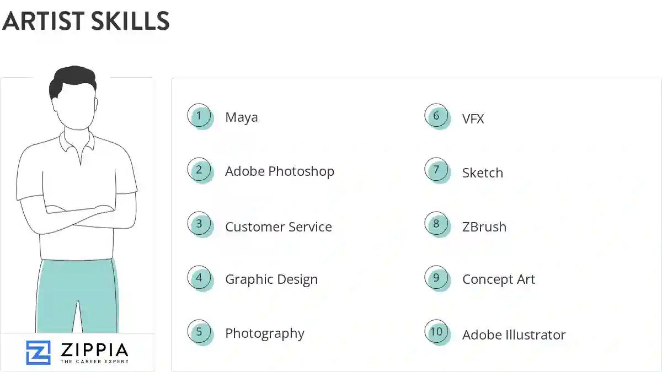Click the Zippia logo icon
Image resolution: width=662 pixels, height=372 pixels.
point(38,352)
